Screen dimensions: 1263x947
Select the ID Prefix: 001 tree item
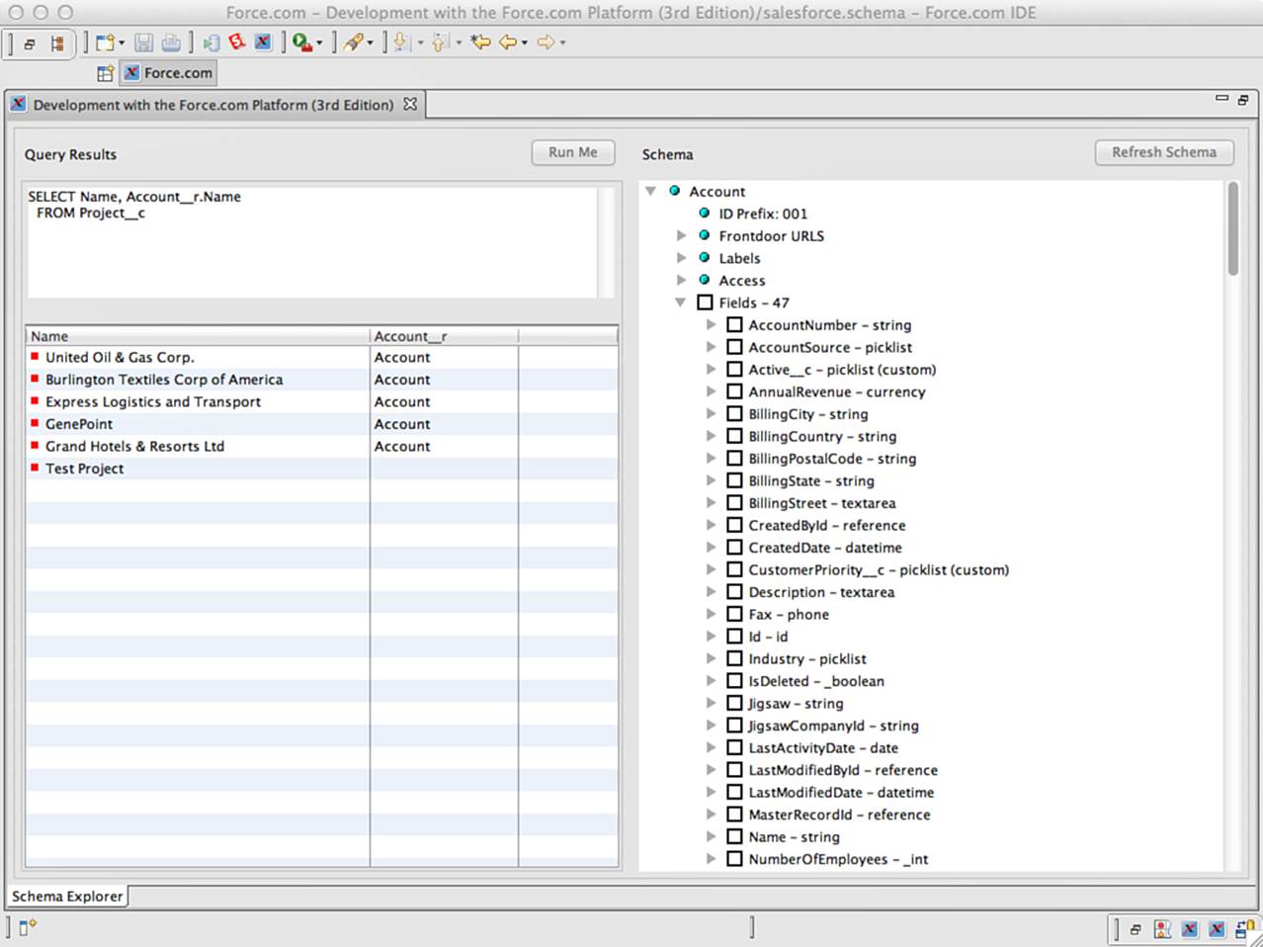pos(762,214)
